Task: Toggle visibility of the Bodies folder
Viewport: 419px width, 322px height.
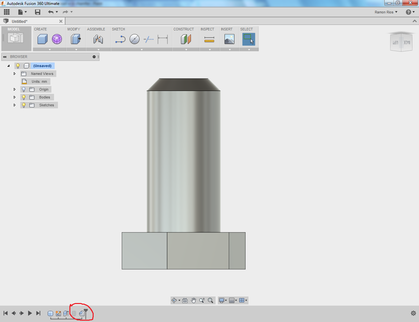Action: pos(24,97)
